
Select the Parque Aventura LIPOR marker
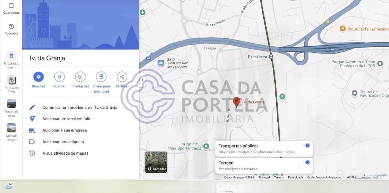pyautogui.click(x=380, y=64)
